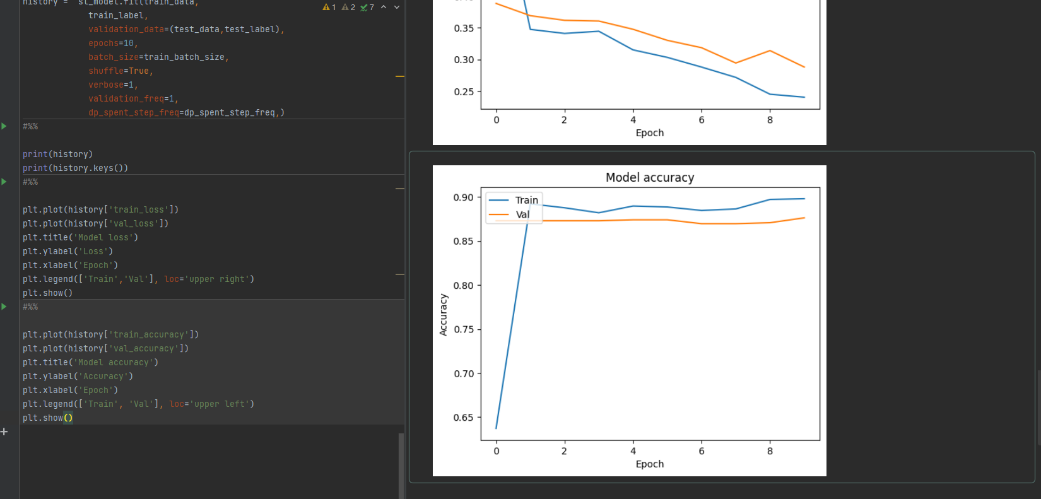Click the batch_size=train_batch_size line
The image size is (1041, 499).
tap(158, 57)
